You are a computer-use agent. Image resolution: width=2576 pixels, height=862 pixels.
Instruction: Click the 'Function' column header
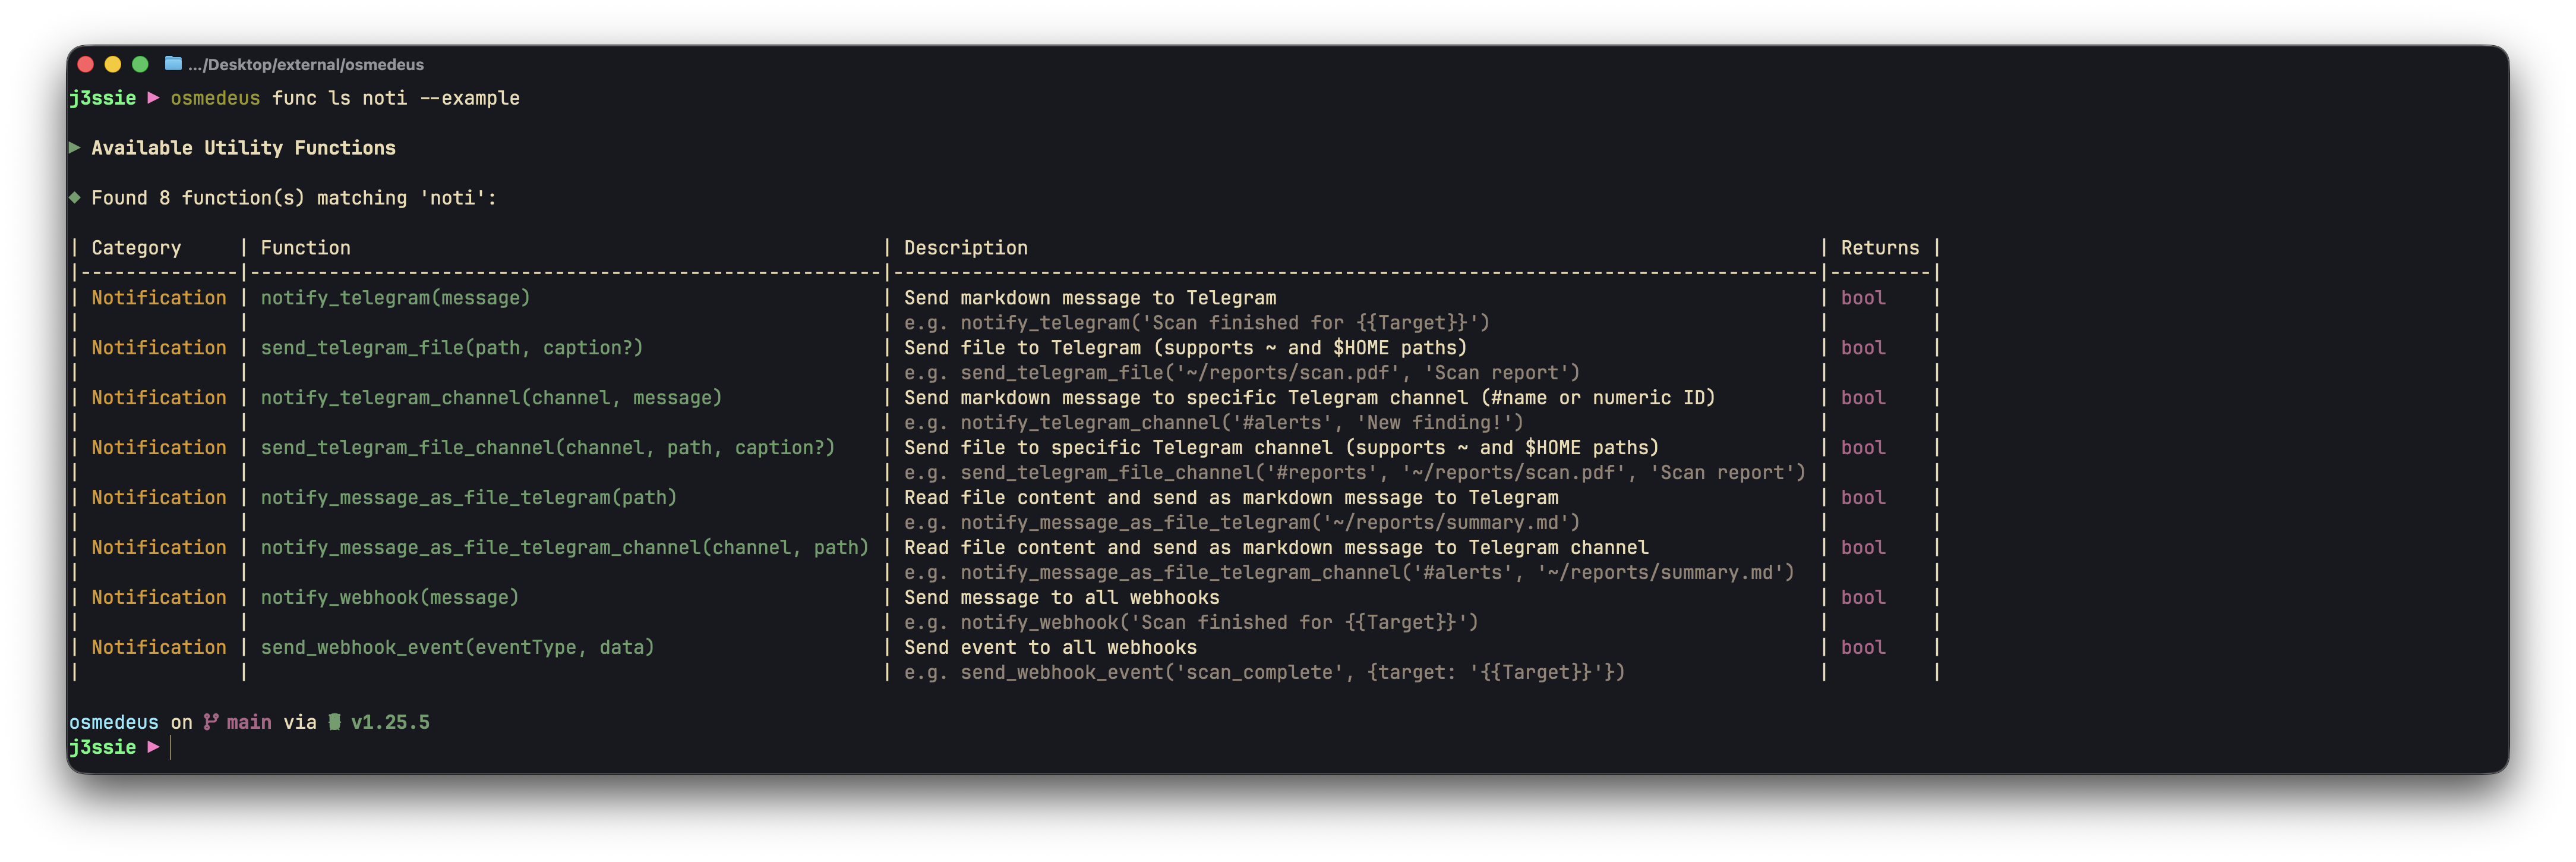[x=305, y=247]
